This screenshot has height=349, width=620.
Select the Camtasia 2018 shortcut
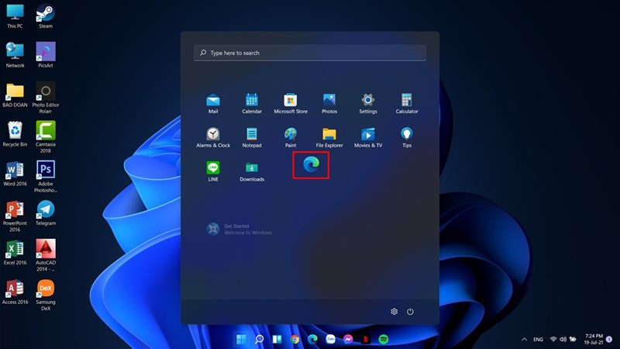click(x=46, y=137)
